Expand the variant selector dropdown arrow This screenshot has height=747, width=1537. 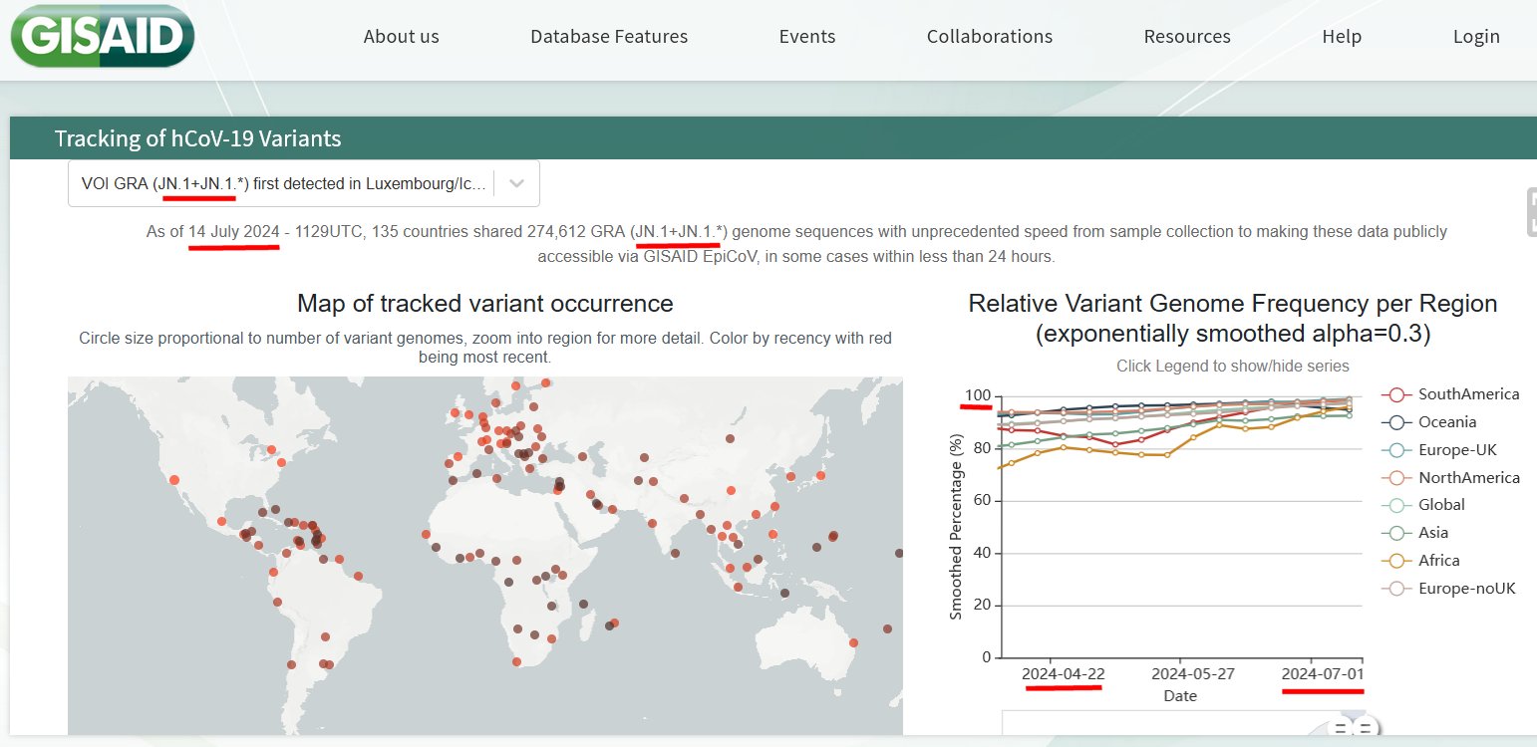click(515, 183)
